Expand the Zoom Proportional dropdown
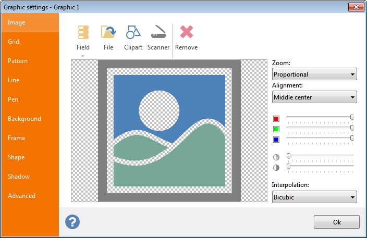This screenshot has height=238, width=367. click(314, 74)
